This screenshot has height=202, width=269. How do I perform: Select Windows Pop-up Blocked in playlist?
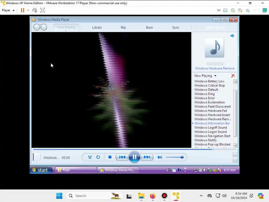pyautogui.click(x=212, y=144)
